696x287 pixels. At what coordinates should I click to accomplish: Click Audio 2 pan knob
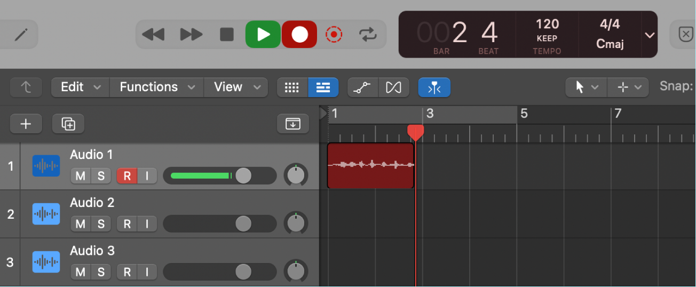tap(296, 223)
